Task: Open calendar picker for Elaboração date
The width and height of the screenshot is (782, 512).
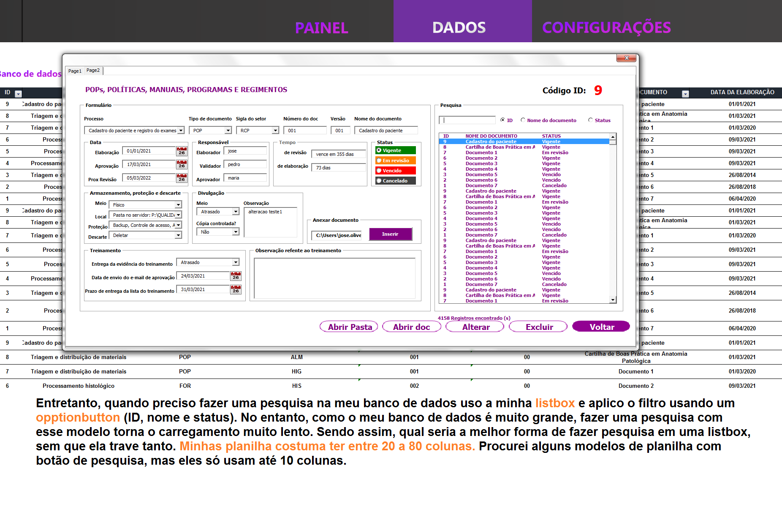Action: [x=182, y=151]
